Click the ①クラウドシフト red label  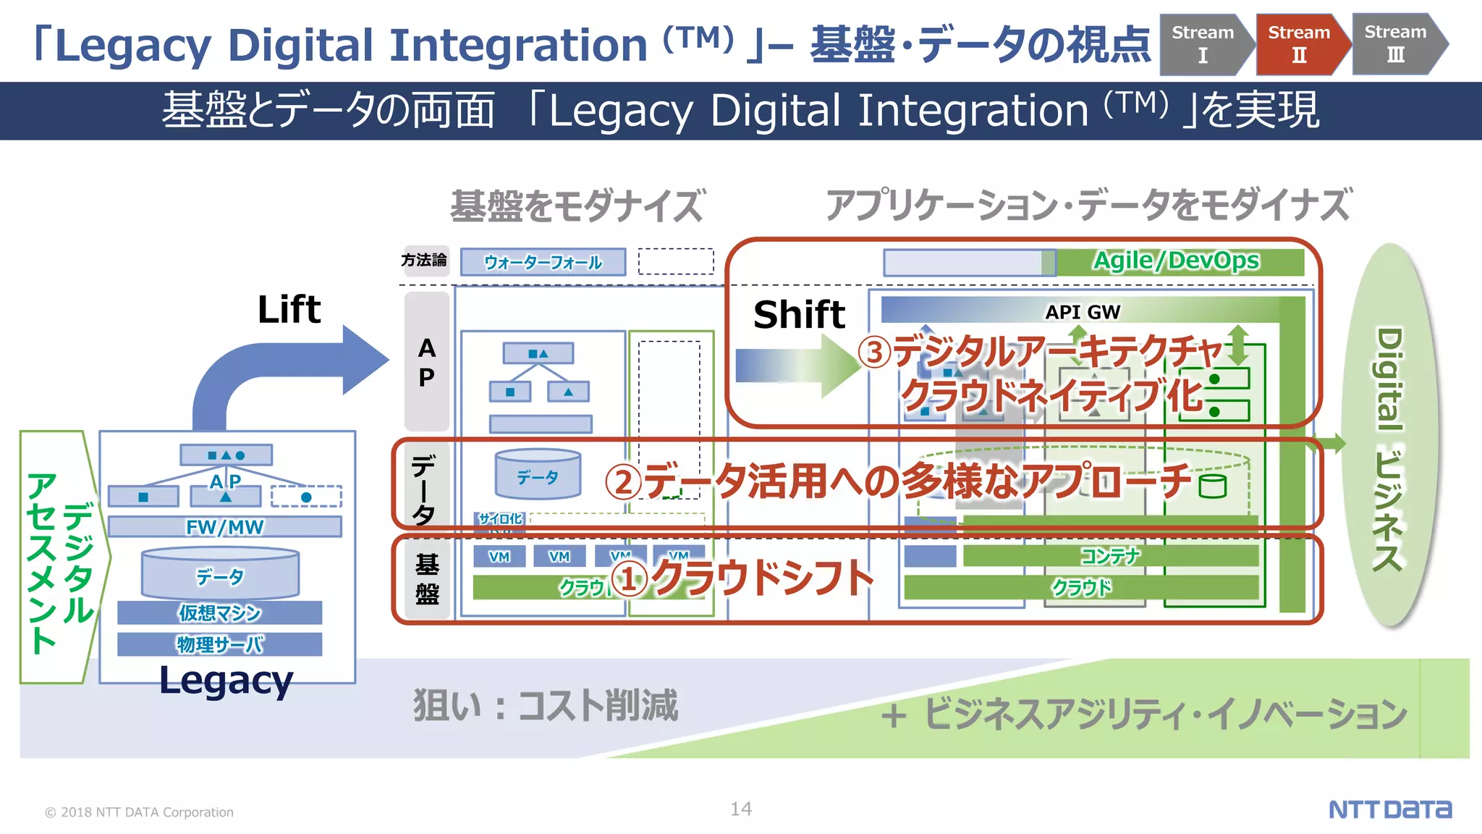click(743, 578)
